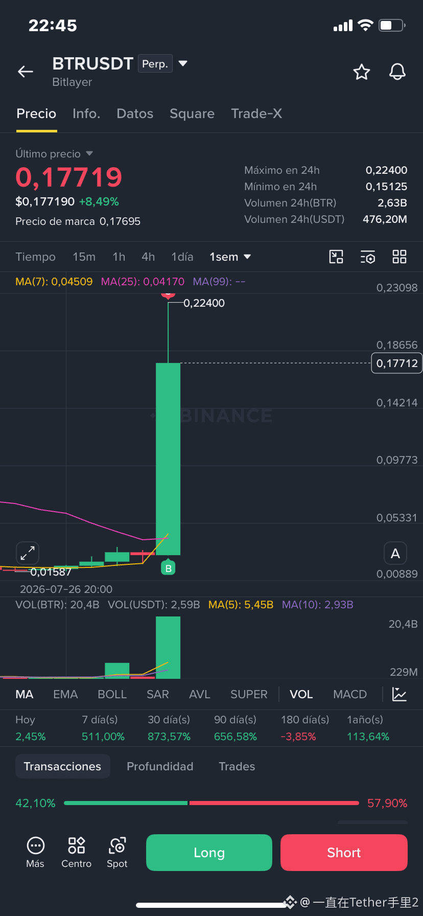Toggle the MA indicator
The image size is (423, 916).
coord(25,694)
